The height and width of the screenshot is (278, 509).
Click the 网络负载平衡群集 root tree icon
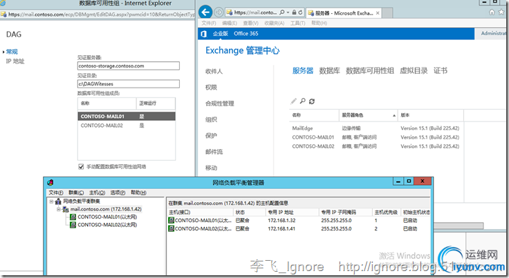coord(58,201)
